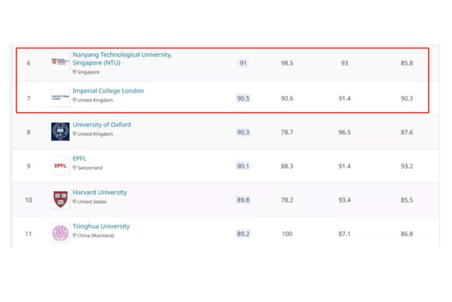The image size is (452, 302).
Task: Open the EPFL university link
Action: pos(79,158)
